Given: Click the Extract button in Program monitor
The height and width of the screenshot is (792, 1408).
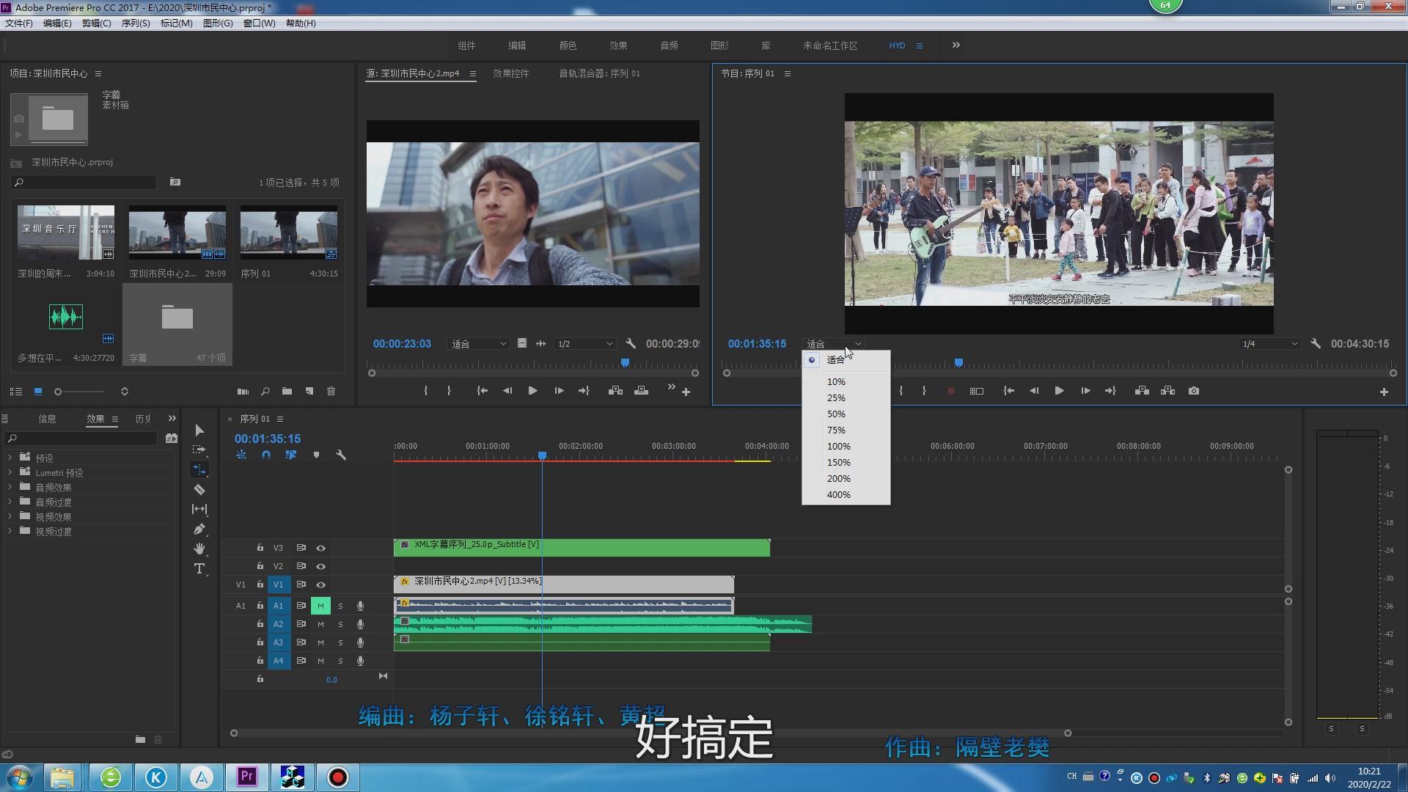Looking at the screenshot, I should tap(1168, 391).
